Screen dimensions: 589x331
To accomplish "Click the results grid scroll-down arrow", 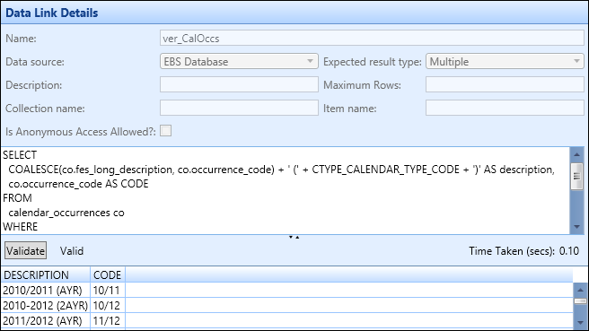I will tap(580, 322).
